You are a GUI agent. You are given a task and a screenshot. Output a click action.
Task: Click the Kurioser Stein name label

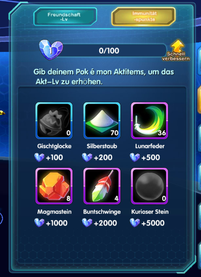[x=150, y=212]
